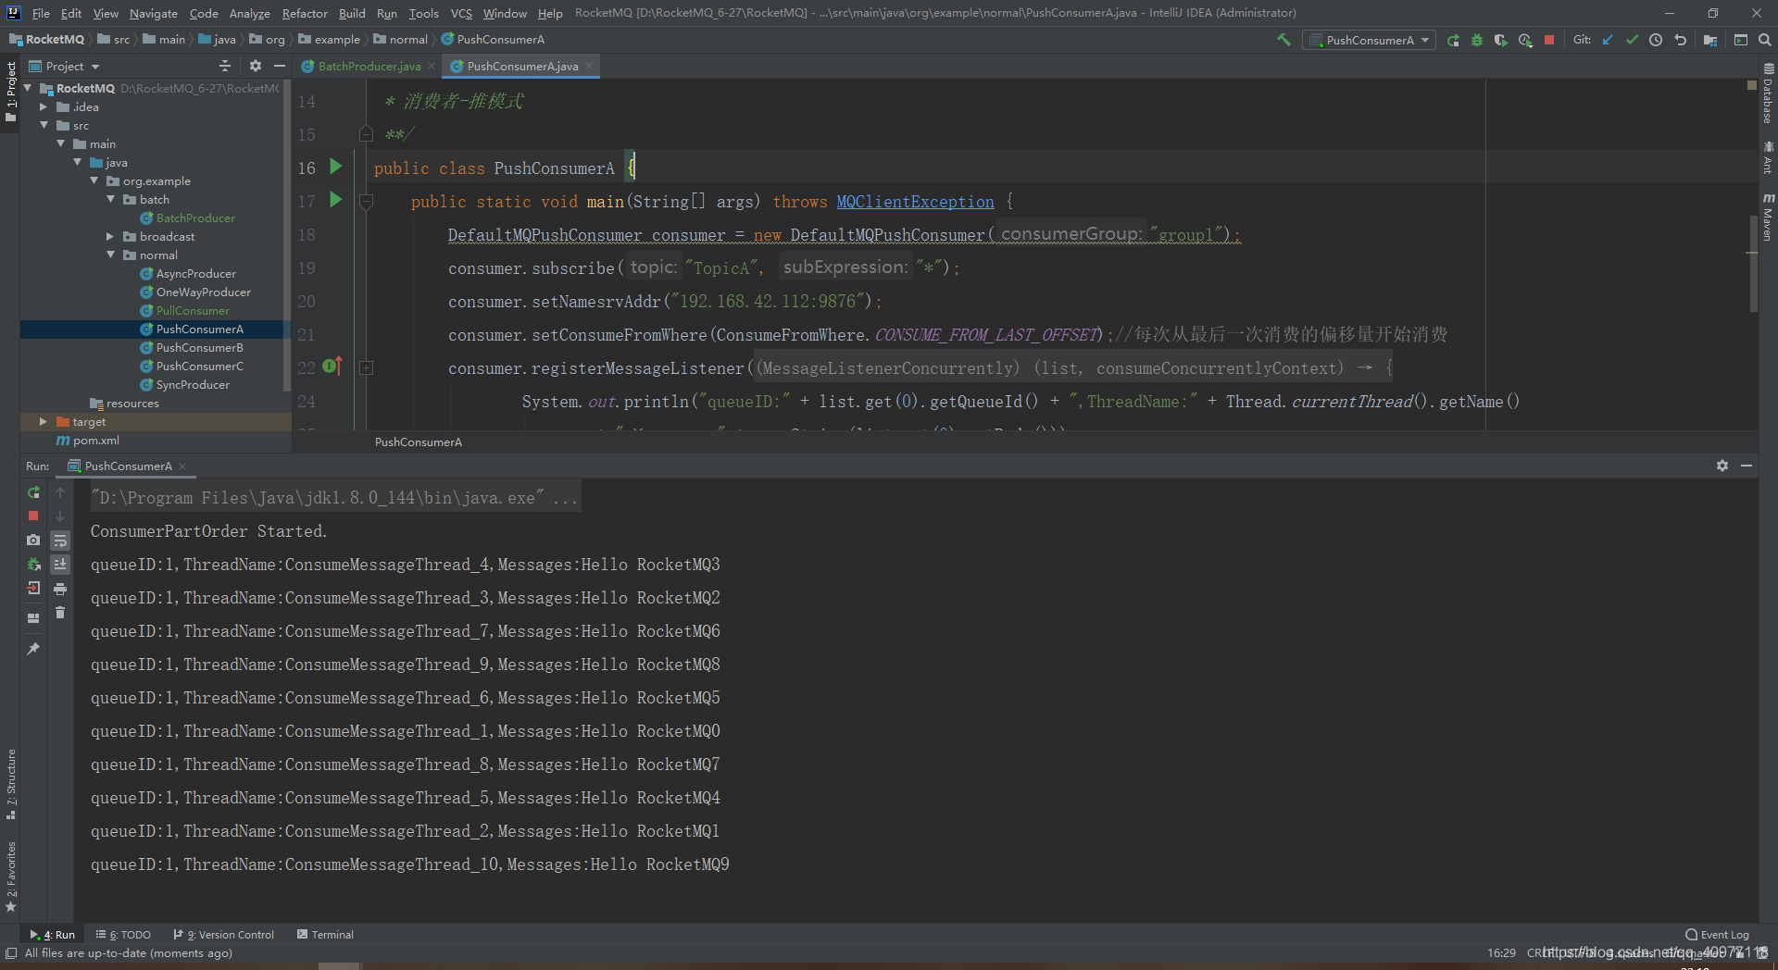
Task: Rerun PushConsumerA in the Run panel
Action: (x=33, y=492)
